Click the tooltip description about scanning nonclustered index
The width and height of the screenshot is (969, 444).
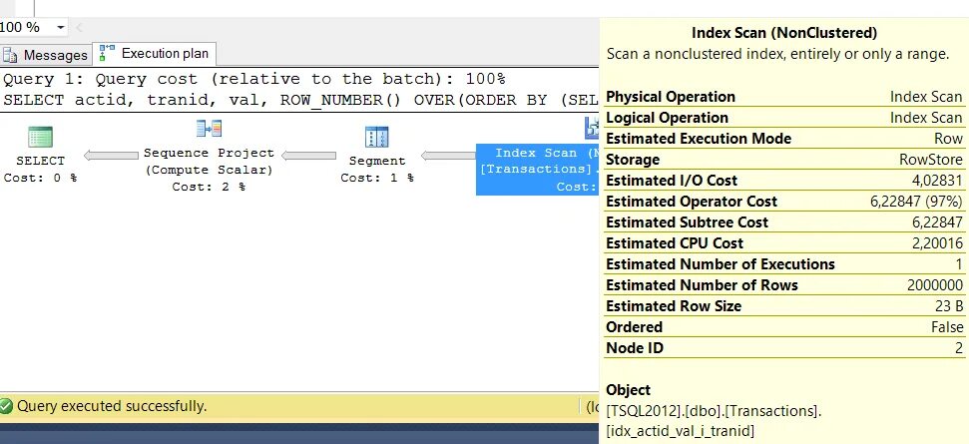tap(777, 54)
